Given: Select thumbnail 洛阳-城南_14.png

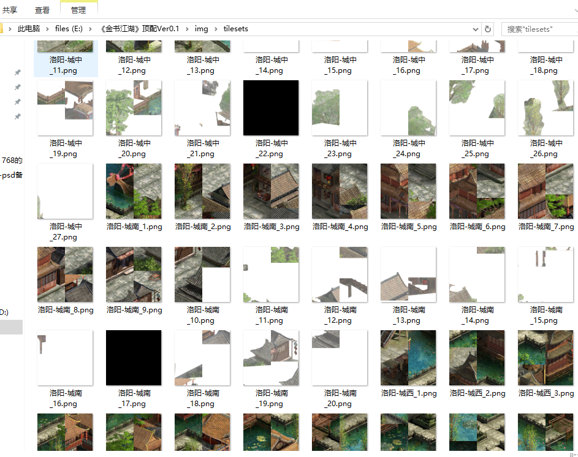Looking at the screenshot, I should click(477, 274).
